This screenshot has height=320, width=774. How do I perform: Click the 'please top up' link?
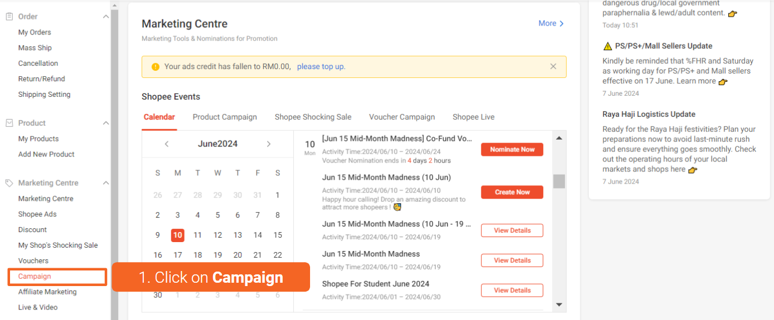pyautogui.click(x=321, y=66)
